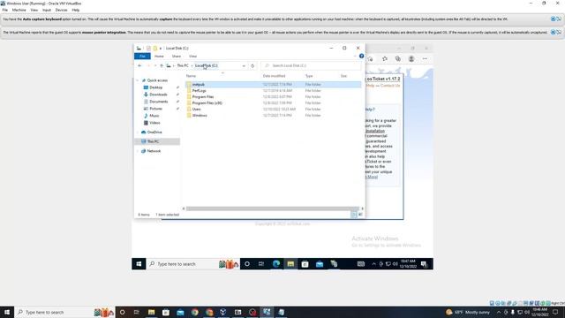This screenshot has width=565, height=318.
Task: Open Task View in guest taskbar
Action: (x=261, y=264)
